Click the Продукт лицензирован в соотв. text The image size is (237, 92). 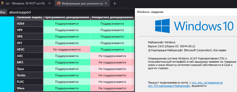[169, 83]
